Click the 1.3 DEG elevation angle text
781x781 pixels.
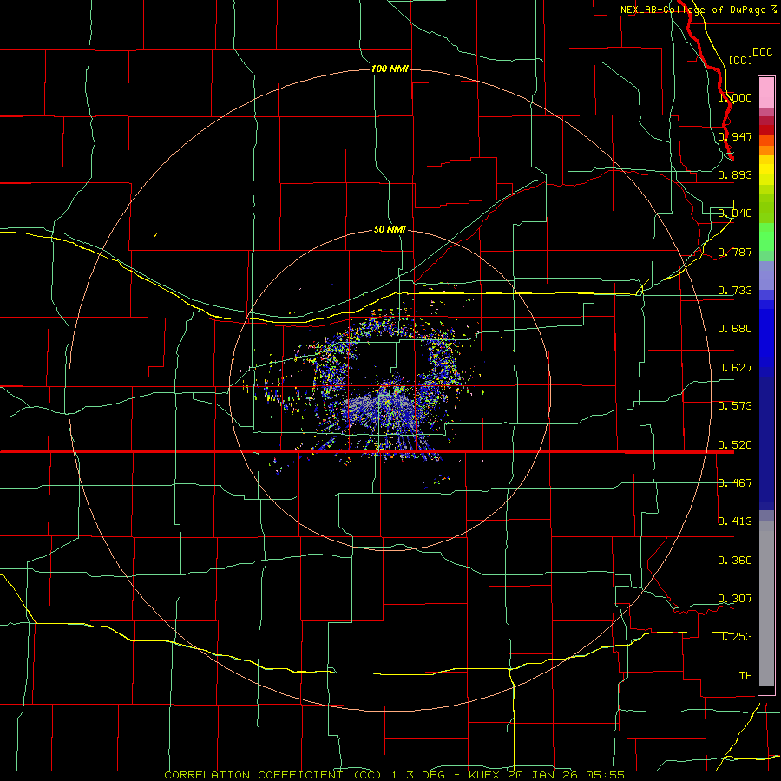418,775
